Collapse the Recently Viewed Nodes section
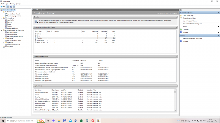Viewport: 220px width, 123px height. point(176,57)
